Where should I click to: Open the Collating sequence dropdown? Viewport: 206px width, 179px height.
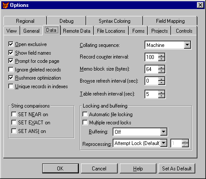point(187,45)
